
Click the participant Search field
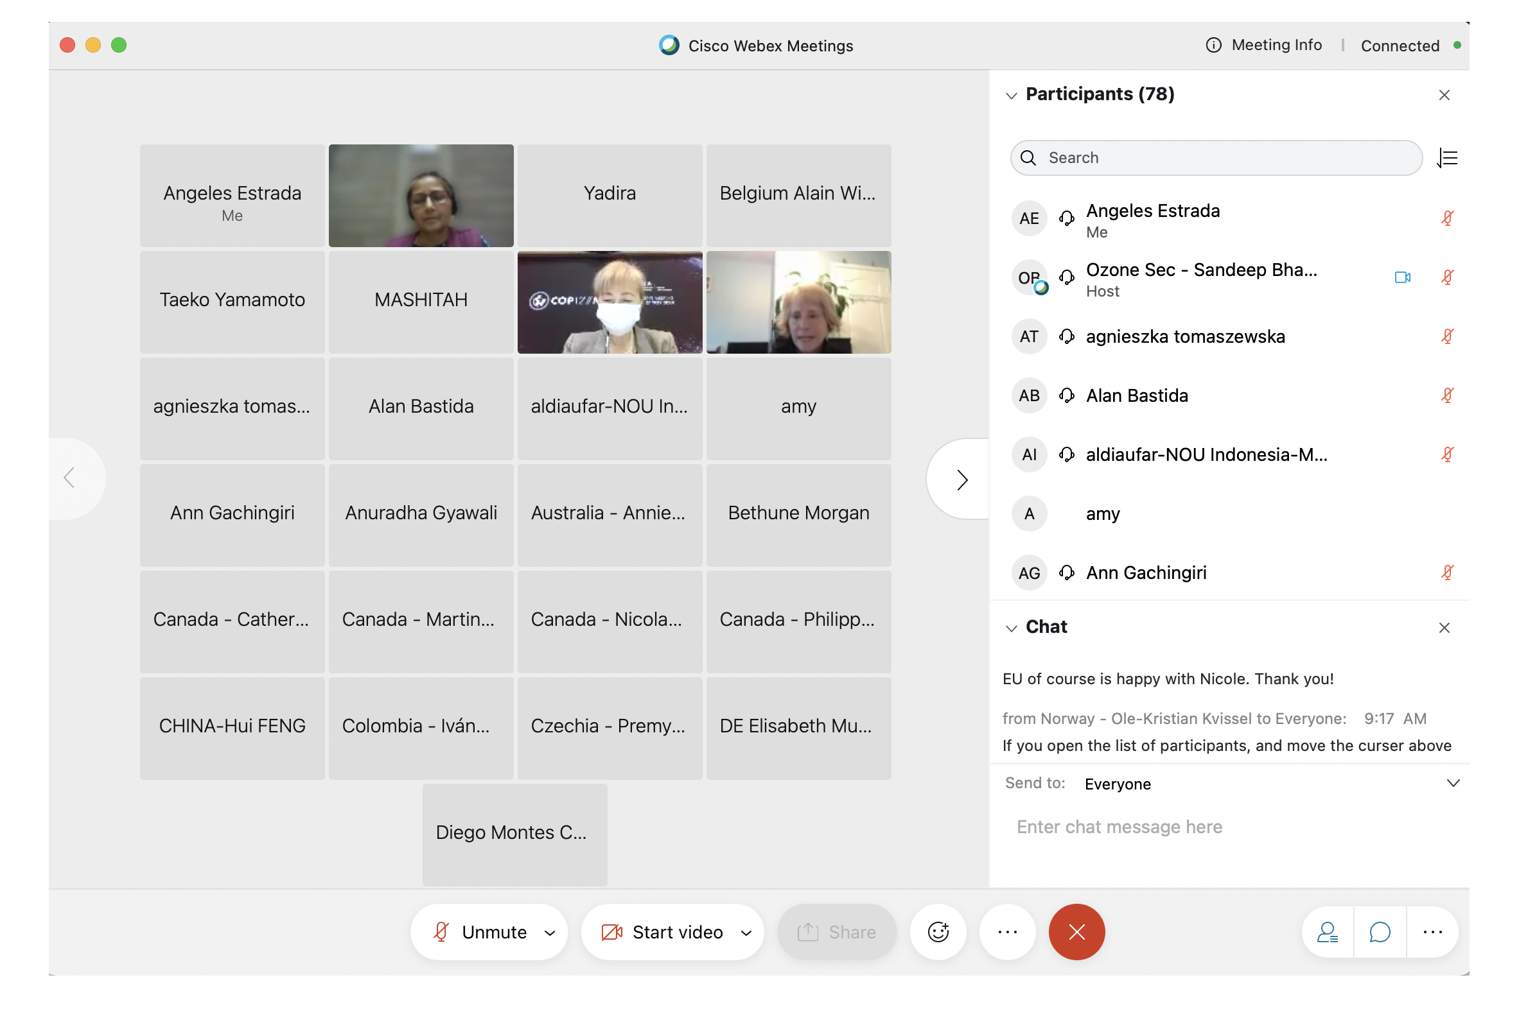point(1216,158)
